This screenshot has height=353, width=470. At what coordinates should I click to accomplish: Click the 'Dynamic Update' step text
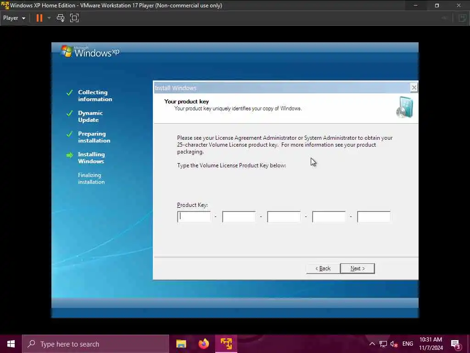[90, 116]
